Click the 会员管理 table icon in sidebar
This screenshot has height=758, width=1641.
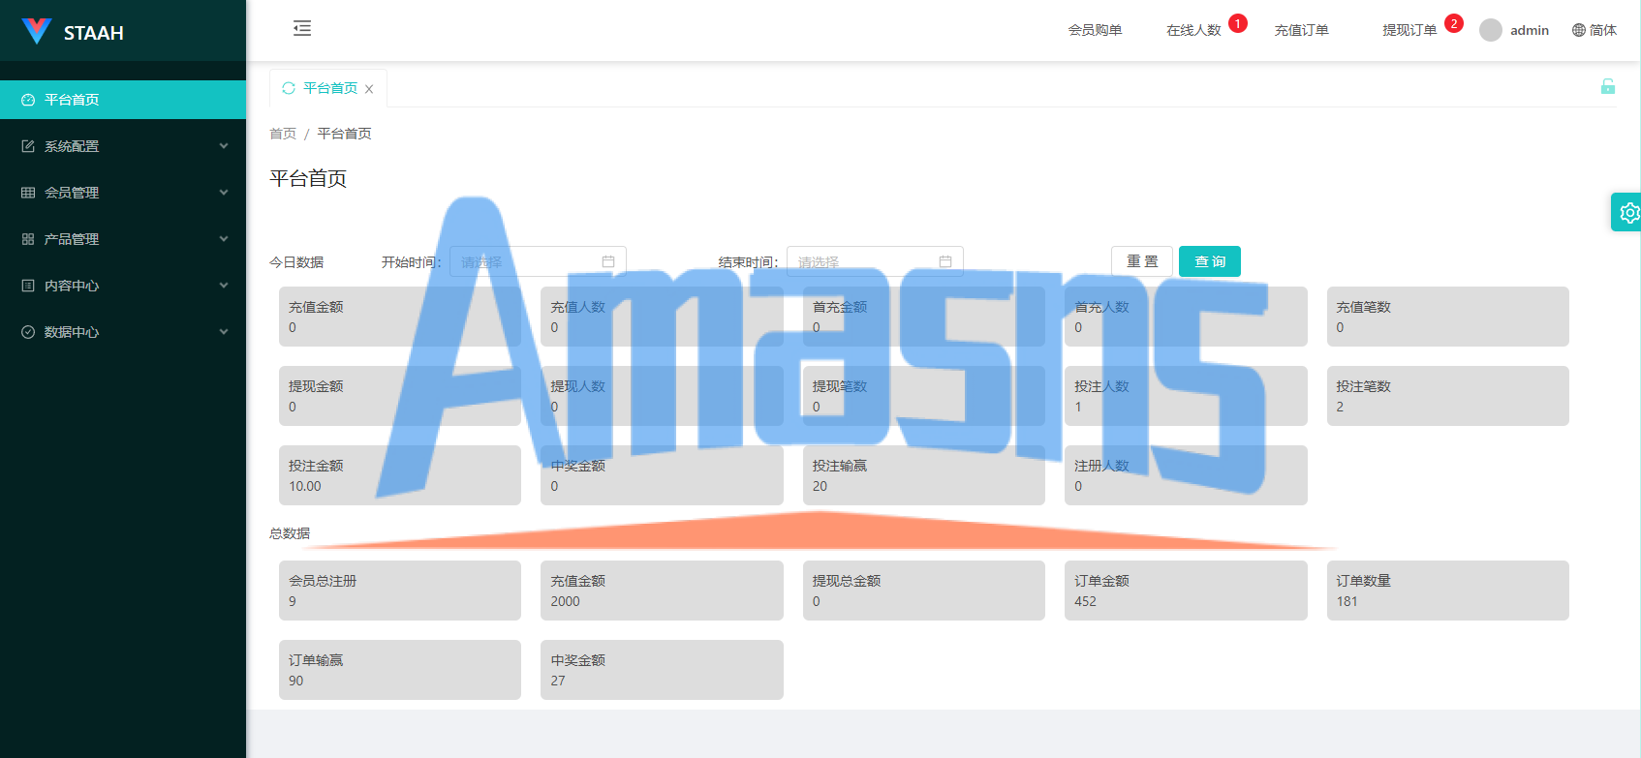tap(28, 193)
